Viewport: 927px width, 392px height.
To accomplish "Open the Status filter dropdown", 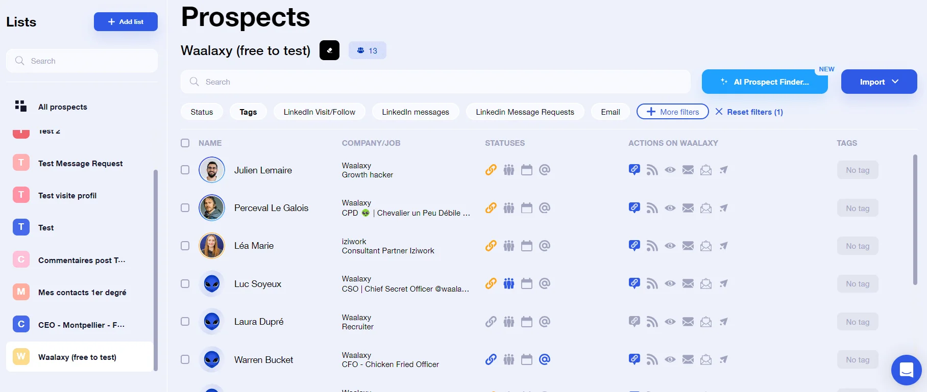I will point(202,112).
